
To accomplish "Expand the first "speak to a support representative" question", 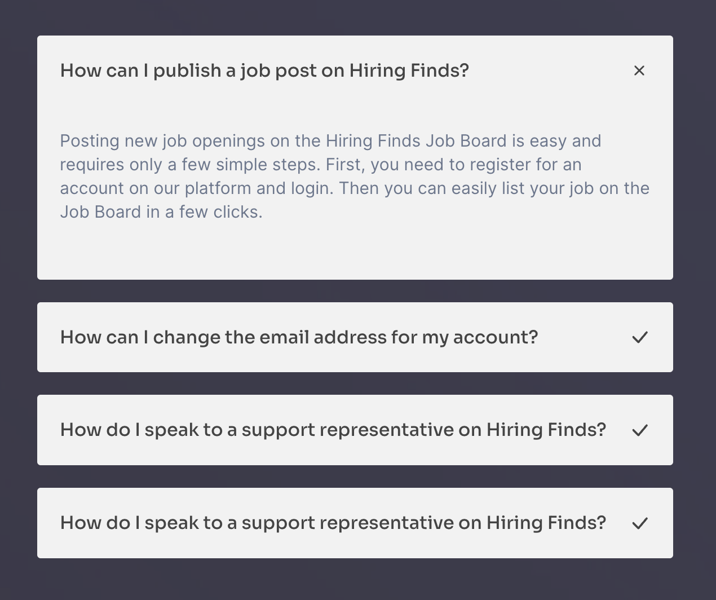I will pyautogui.click(x=333, y=430).
